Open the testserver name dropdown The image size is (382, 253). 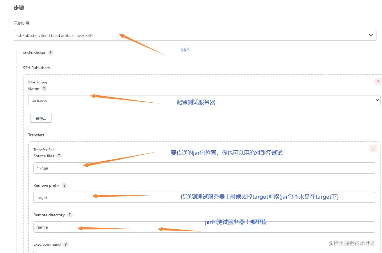point(204,100)
